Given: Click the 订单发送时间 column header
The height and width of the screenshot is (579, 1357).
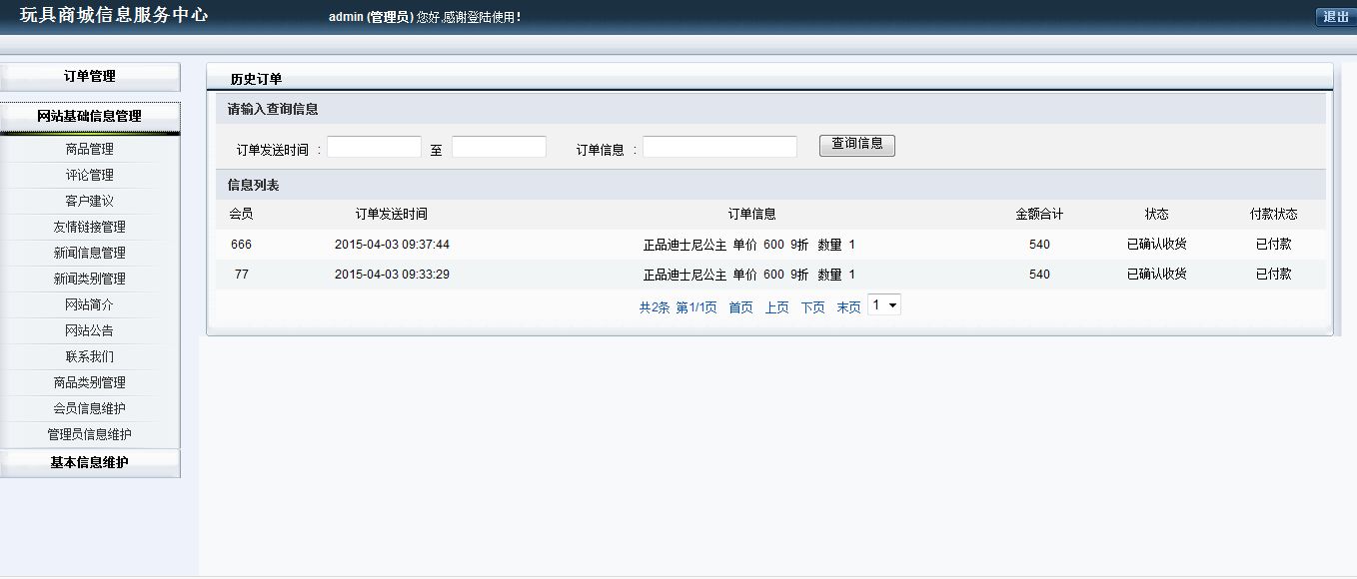Looking at the screenshot, I should [x=392, y=214].
